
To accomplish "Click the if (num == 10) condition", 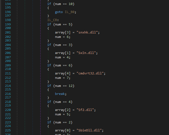I will 61,4.
